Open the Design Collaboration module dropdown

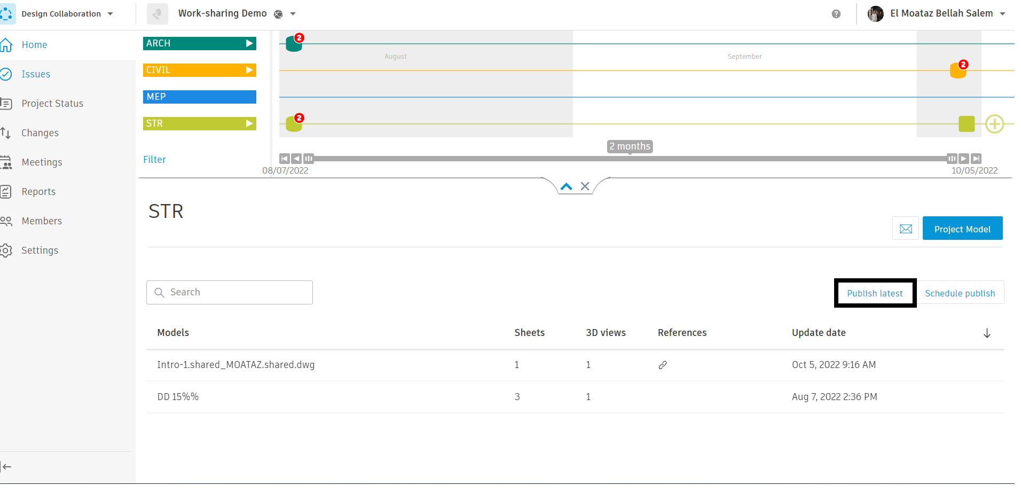click(109, 14)
